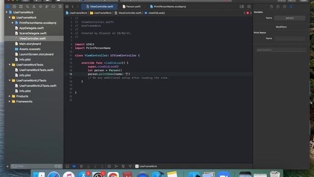The height and width of the screenshot is (177, 314).
Task: Show the Source Control navigator
Action: click(x=14, y=6)
